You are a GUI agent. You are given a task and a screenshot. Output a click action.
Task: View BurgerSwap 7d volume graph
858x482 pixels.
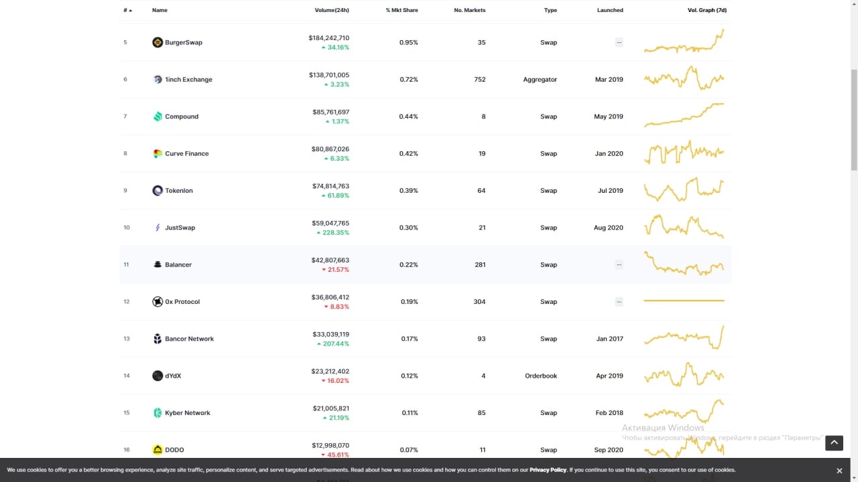(x=684, y=42)
